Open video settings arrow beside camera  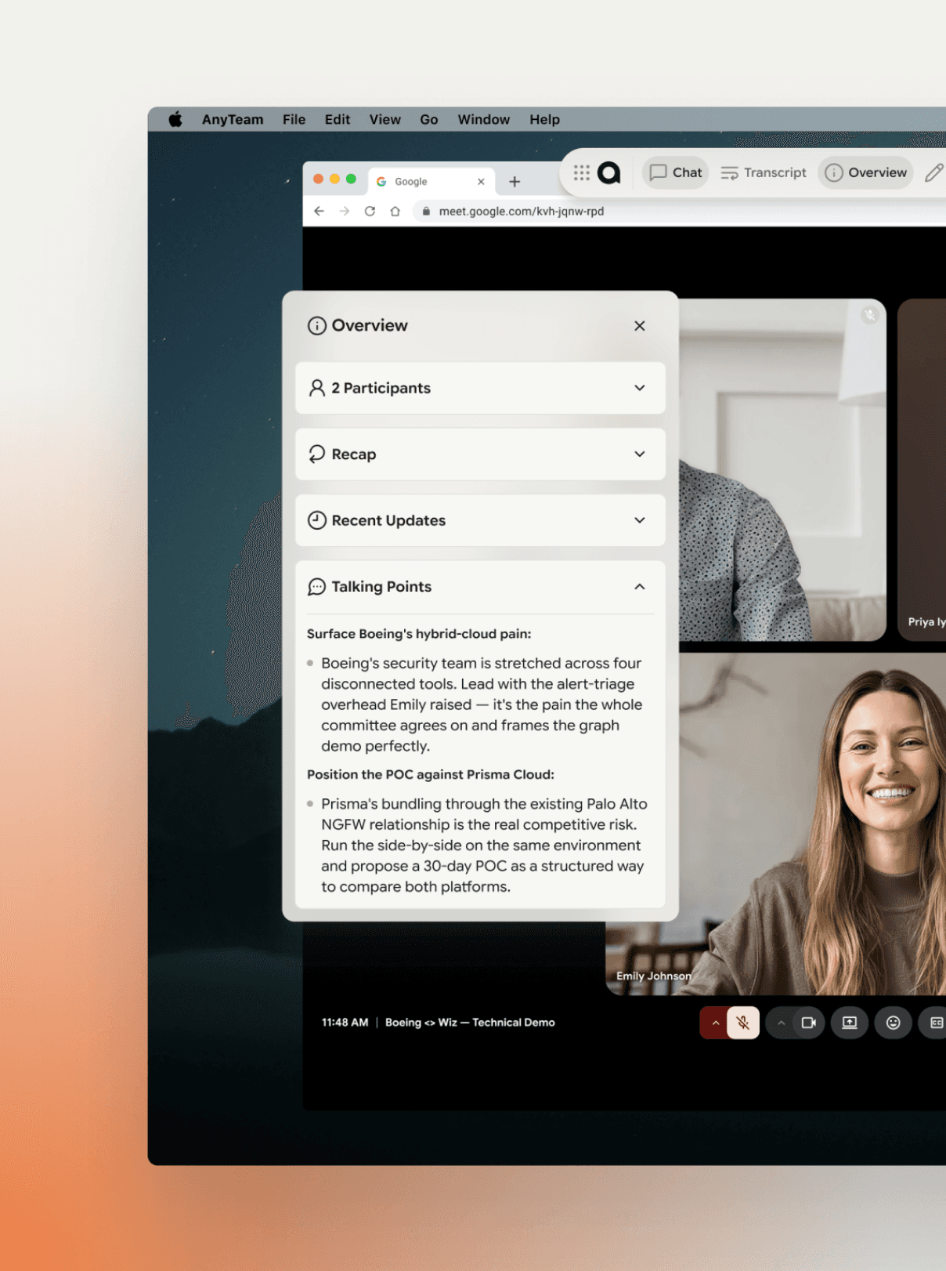click(781, 1023)
